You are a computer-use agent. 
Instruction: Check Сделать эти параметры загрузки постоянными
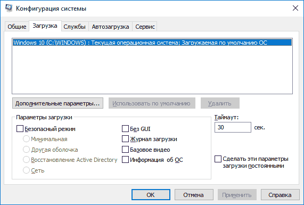click(x=218, y=159)
